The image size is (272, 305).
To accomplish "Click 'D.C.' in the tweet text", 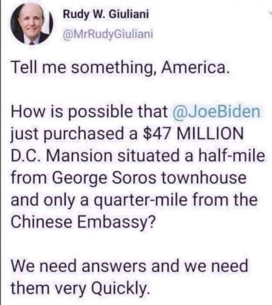I will coord(27,156).
